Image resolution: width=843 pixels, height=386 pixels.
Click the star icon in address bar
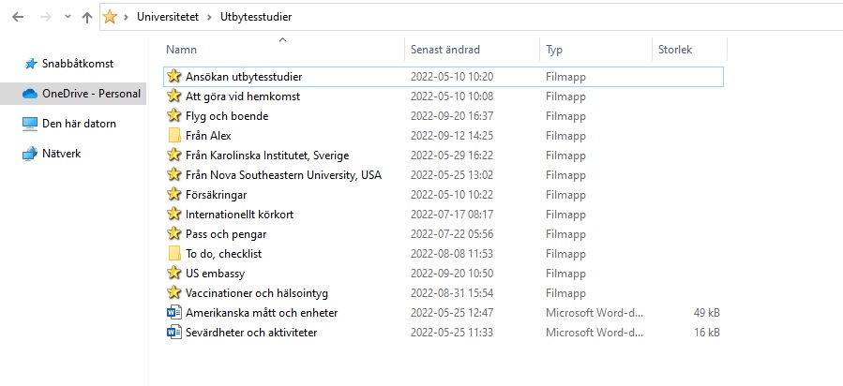point(110,17)
